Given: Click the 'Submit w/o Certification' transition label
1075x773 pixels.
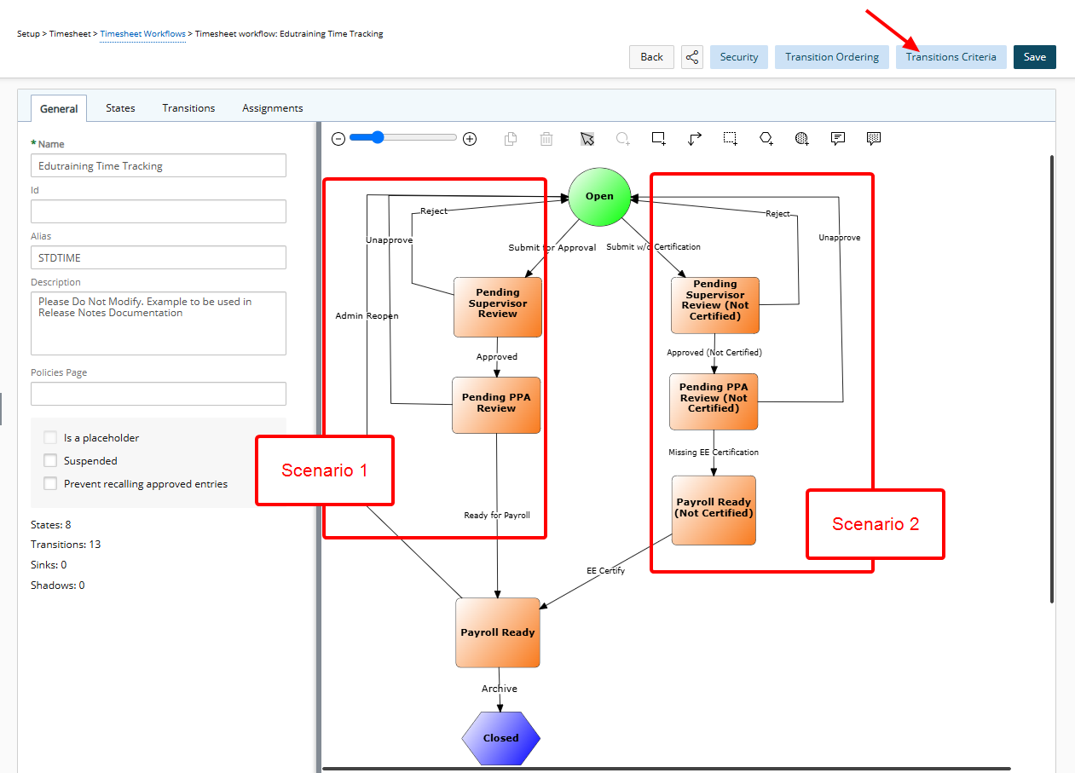Looking at the screenshot, I should click(x=654, y=247).
